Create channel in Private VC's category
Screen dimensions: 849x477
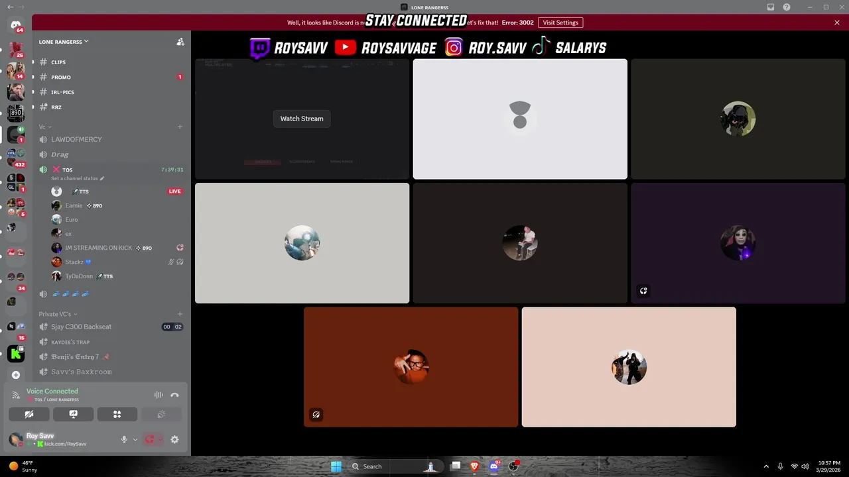coord(180,314)
